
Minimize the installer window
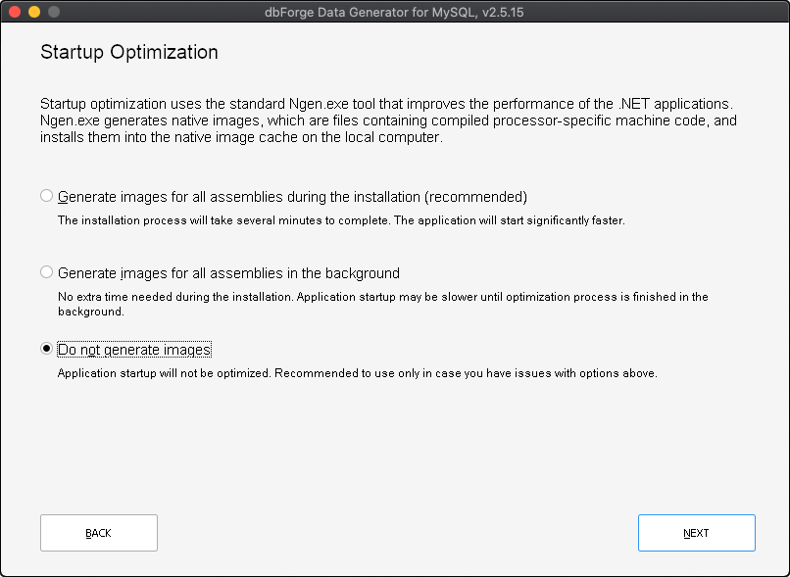(35, 12)
